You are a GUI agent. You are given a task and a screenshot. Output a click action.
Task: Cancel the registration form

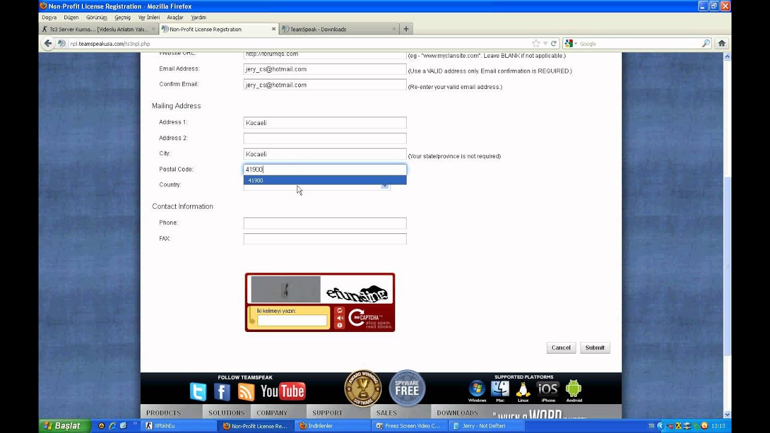click(x=561, y=348)
